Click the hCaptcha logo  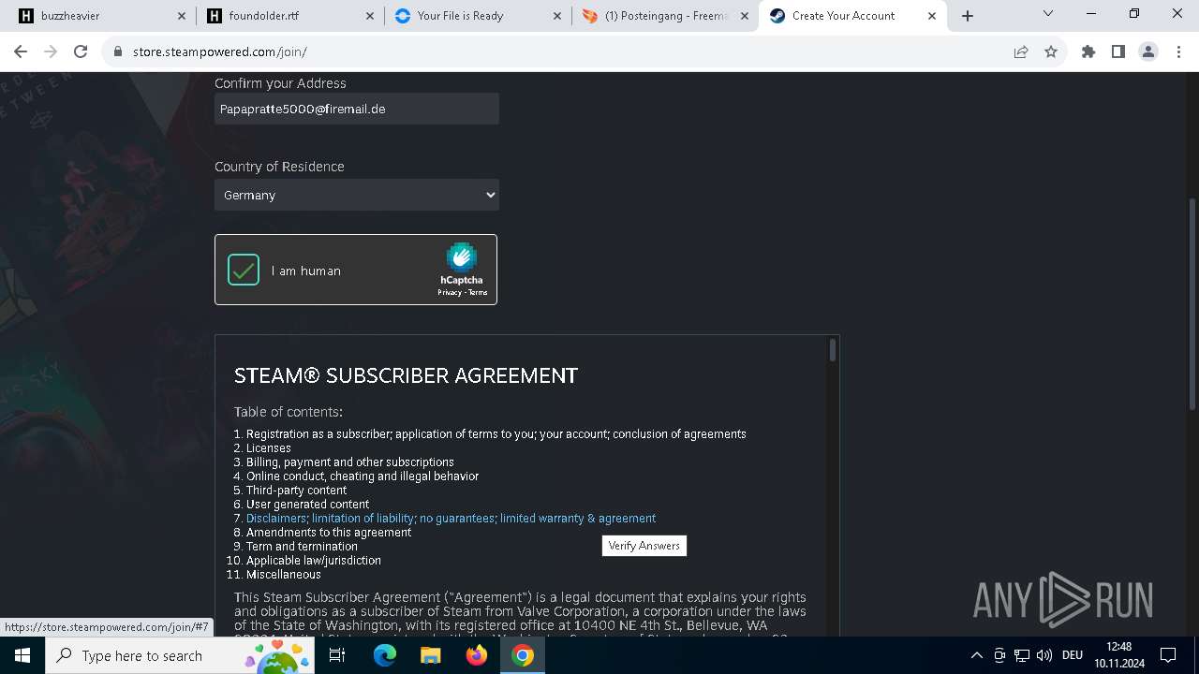tap(462, 257)
